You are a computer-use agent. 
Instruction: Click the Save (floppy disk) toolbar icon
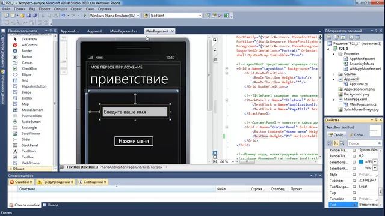[x=28, y=16]
